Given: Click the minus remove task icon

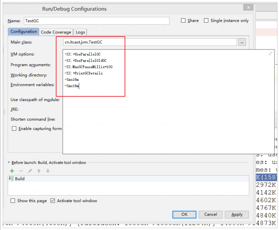Looking at the screenshot, I should [x=21, y=171].
